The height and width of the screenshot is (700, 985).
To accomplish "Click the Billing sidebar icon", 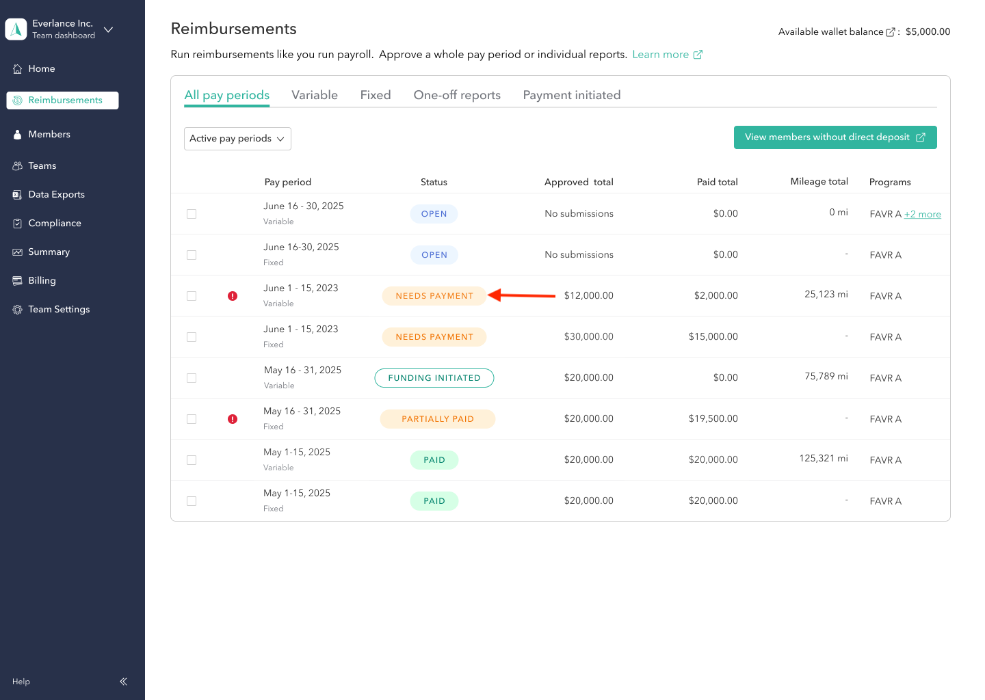I will (x=16, y=280).
